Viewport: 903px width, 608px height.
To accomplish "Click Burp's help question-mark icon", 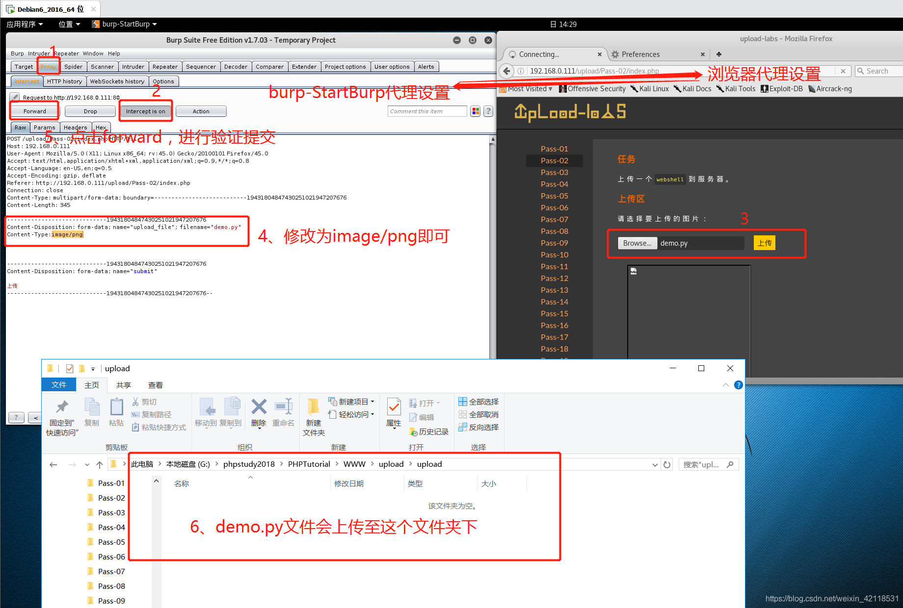I will 488,111.
